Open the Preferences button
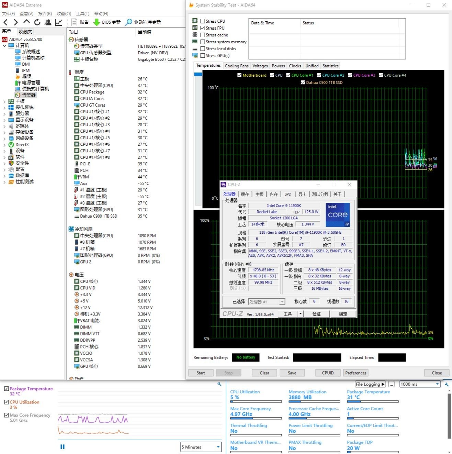Screen dimensions: 452x454 (x=356, y=373)
